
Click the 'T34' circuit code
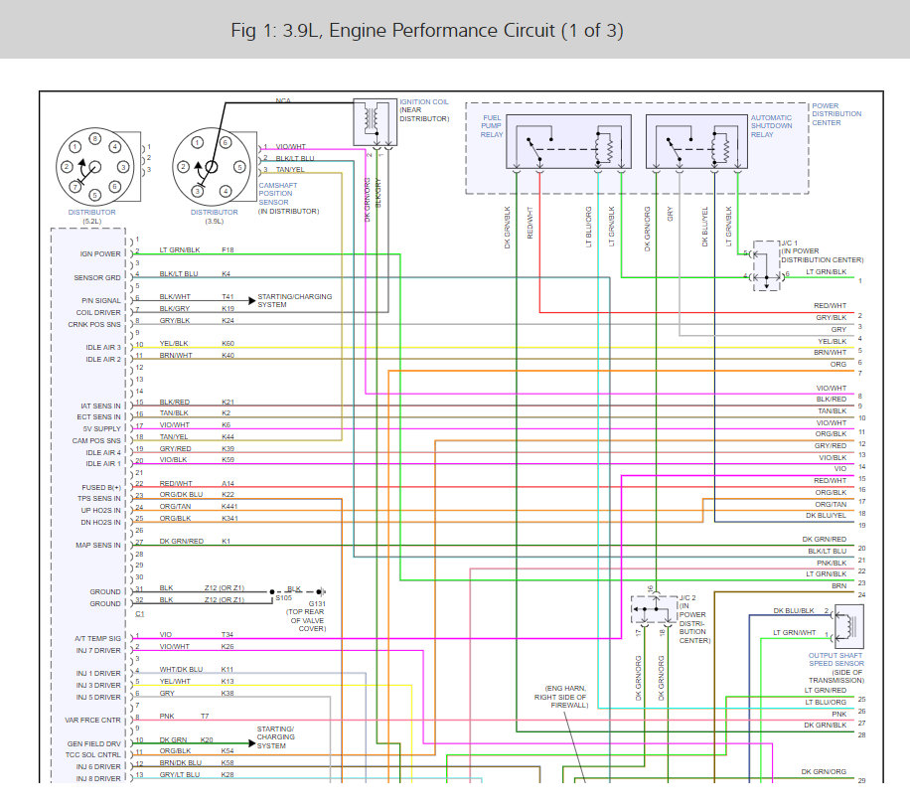point(227,635)
